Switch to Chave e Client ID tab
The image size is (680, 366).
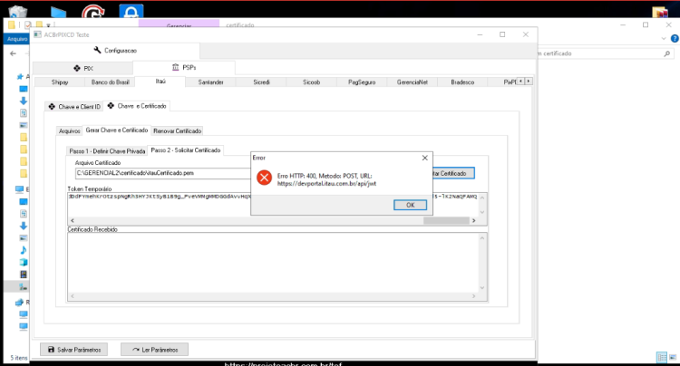click(x=74, y=107)
